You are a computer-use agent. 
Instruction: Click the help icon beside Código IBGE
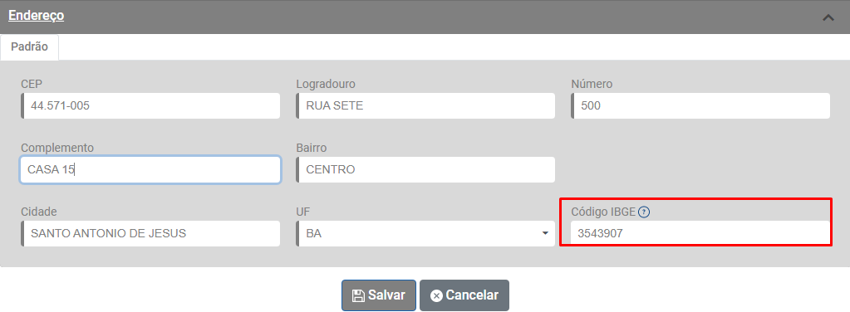tap(643, 212)
